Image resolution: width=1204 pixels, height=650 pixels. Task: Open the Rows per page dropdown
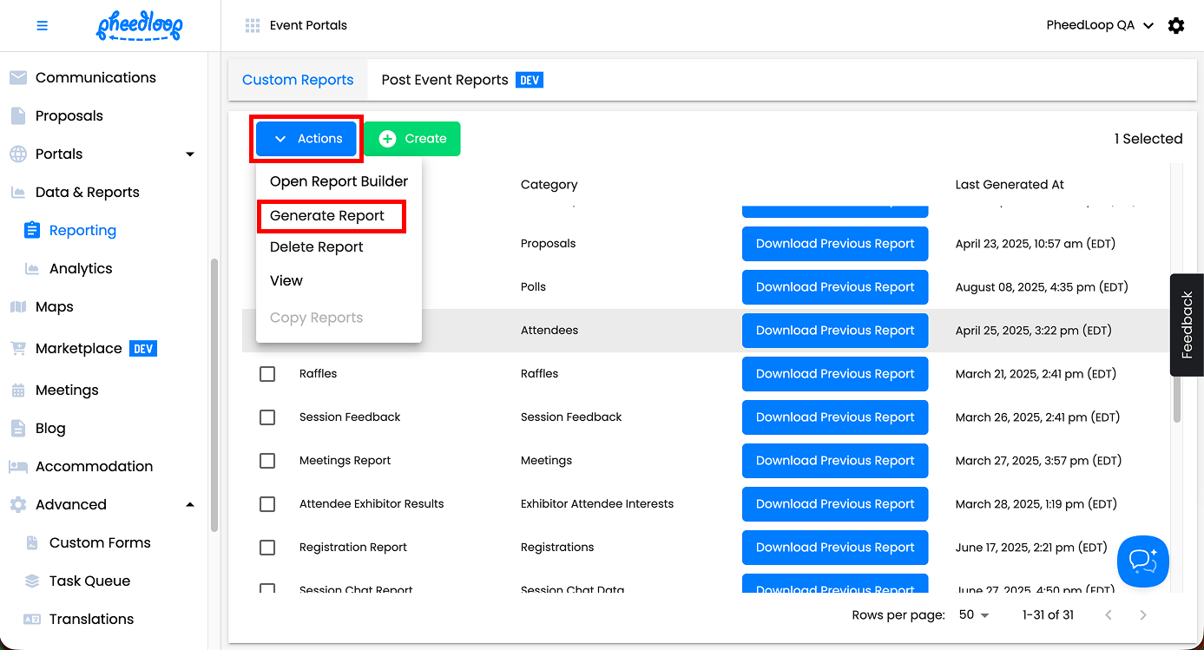tap(974, 615)
